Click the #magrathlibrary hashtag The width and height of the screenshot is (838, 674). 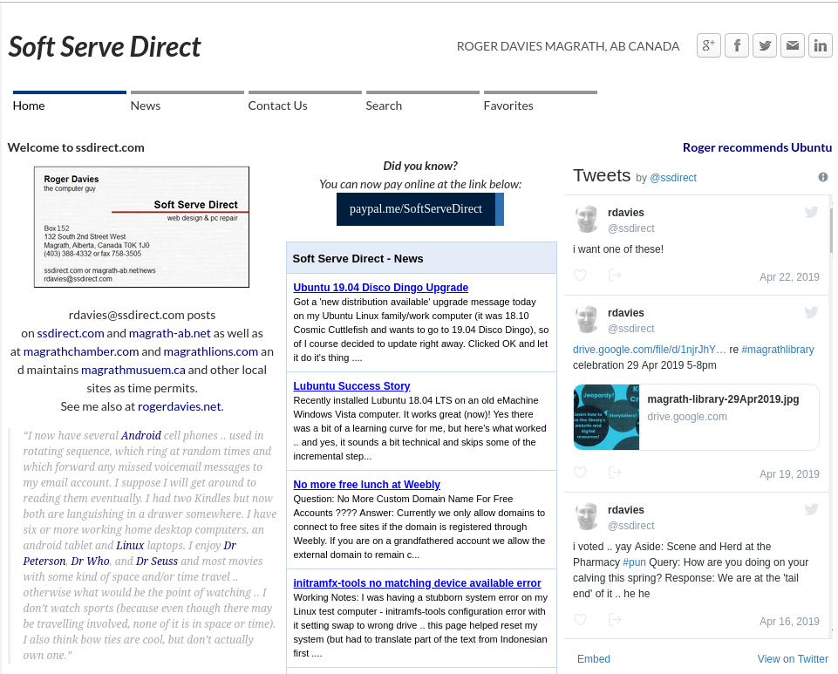coord(778,350)
